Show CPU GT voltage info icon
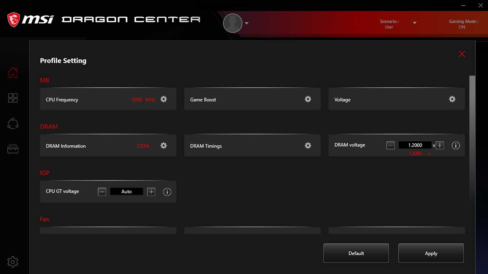 tap(167, 192)
